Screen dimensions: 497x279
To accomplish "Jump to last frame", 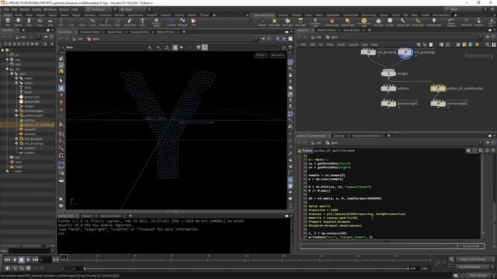I will coord(35,260).
